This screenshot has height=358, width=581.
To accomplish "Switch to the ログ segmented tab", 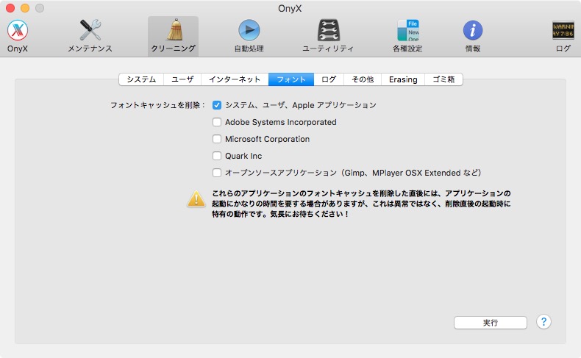I will [329, 79].
